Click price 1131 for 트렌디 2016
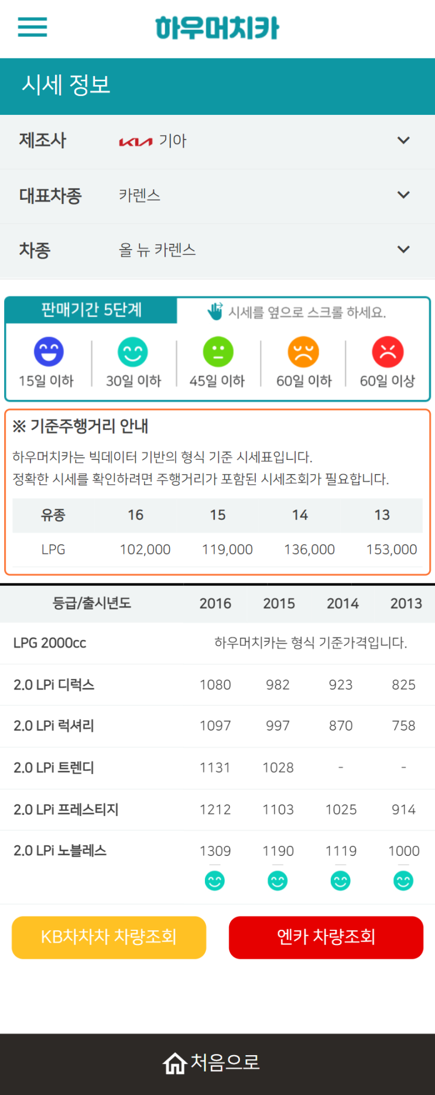Image resolution: width=435 pixels, height=1095 pixels. coord(215,768)
